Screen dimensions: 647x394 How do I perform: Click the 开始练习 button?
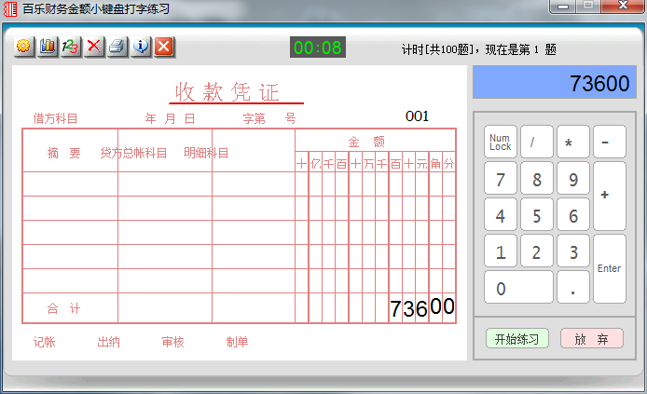[517, 339]
